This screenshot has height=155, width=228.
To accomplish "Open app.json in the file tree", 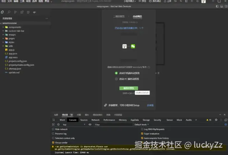I will coord(13,54).
